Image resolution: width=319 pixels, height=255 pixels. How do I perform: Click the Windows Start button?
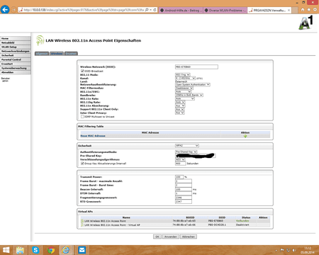coord(6,250)
